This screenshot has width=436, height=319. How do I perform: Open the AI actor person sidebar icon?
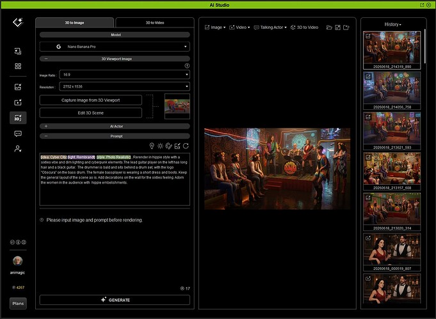pyautogui.click(x=18, y=149)
